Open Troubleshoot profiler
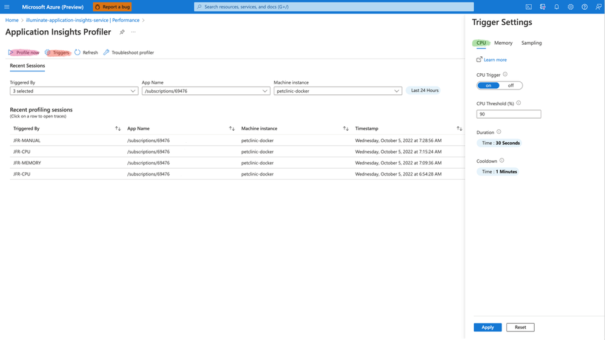Viewport: 605px width, 340px height. (x=128, y=53)
